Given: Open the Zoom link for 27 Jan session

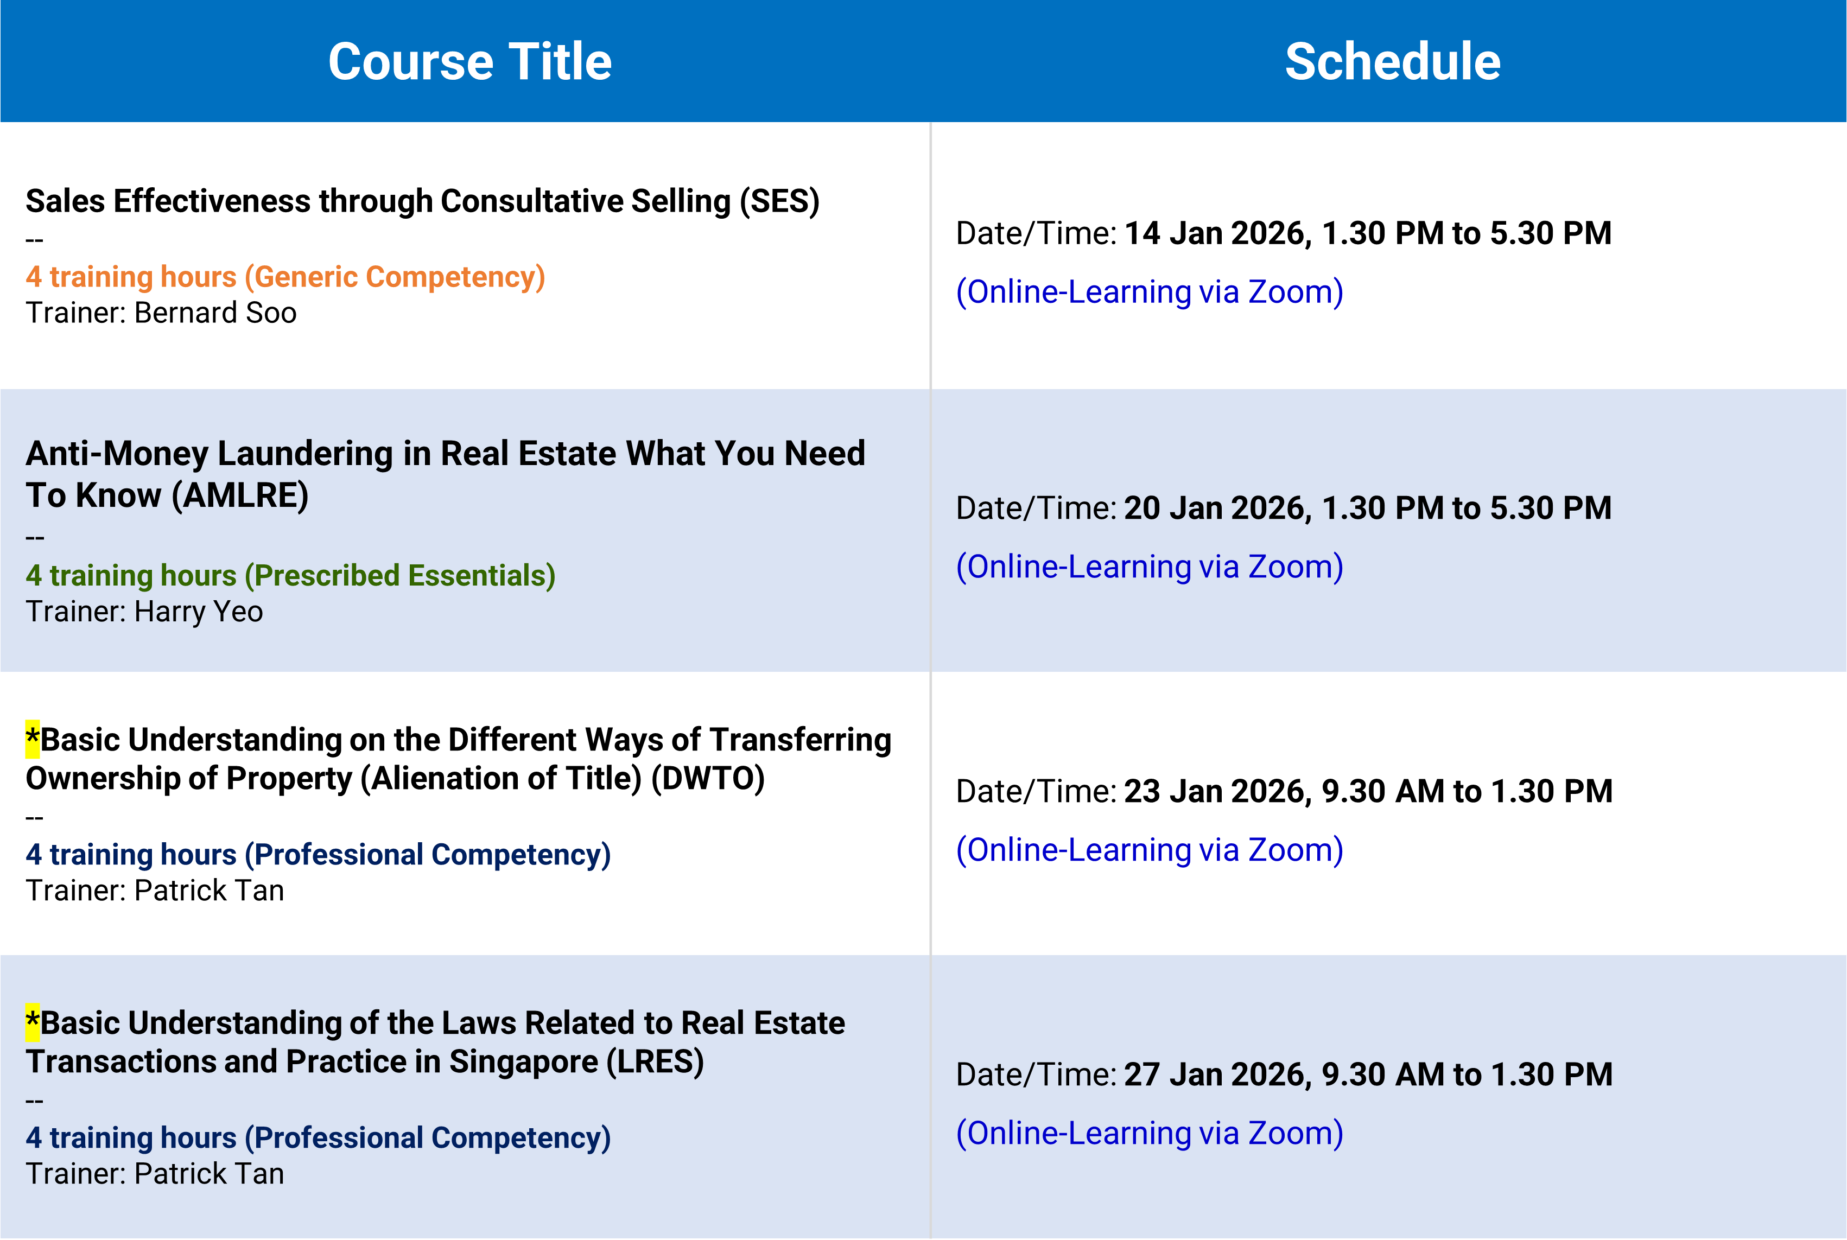Looking at the screenshot, I should [1150, 1133].
